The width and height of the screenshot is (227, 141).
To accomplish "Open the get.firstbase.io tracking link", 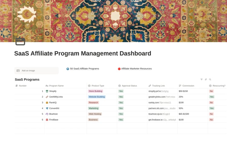I will coord(162,120).
